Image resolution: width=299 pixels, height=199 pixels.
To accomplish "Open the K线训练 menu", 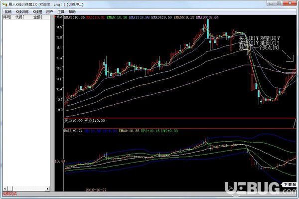I will click(x=22, y=11).
